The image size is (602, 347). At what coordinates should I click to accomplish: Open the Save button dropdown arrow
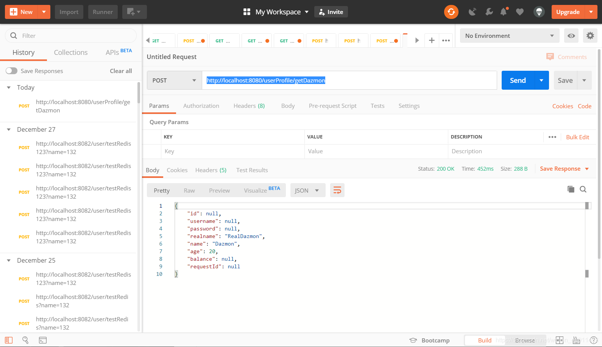pyautogui.click(x=584, y=80)
